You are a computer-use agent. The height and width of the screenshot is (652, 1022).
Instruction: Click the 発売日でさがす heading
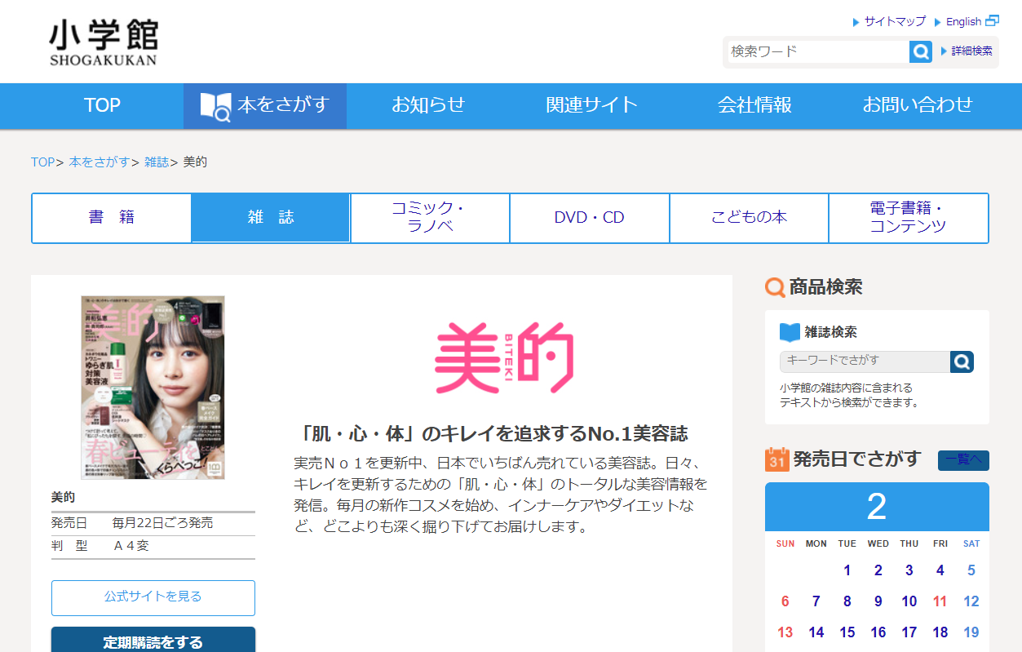click(x=856, y=459)
